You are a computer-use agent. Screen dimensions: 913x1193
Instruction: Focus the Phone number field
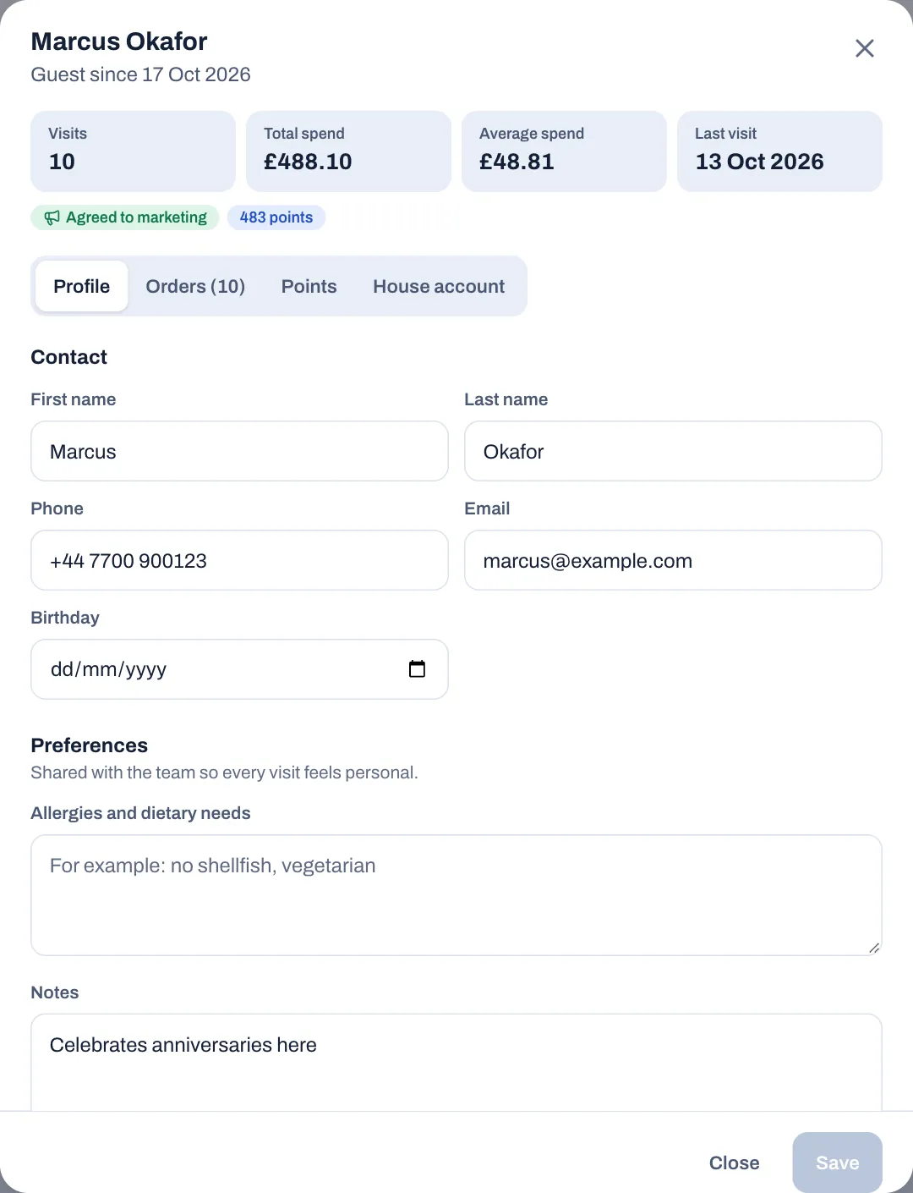click(239, 560)
